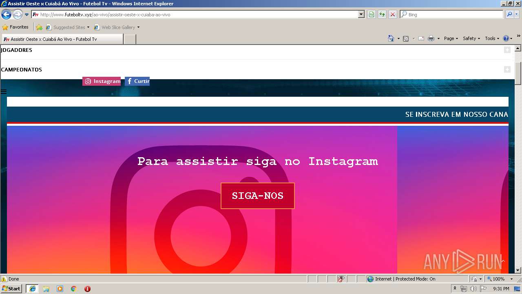Open the Print dropdown arrow
522x294 pixels.
click(x=438, y=38)
